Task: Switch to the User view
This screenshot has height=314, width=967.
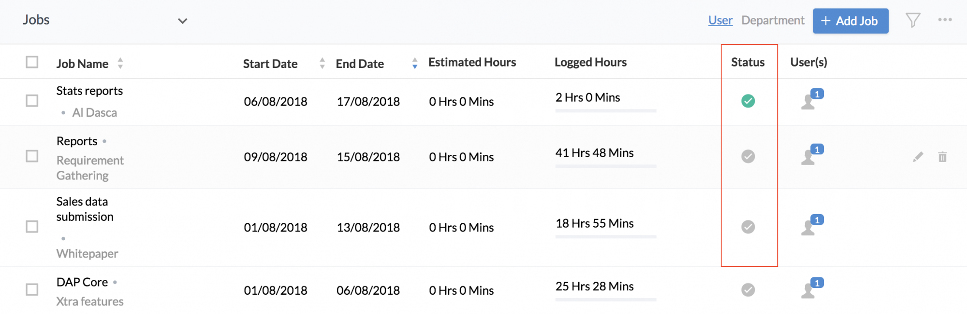Action: pos(720,20)
